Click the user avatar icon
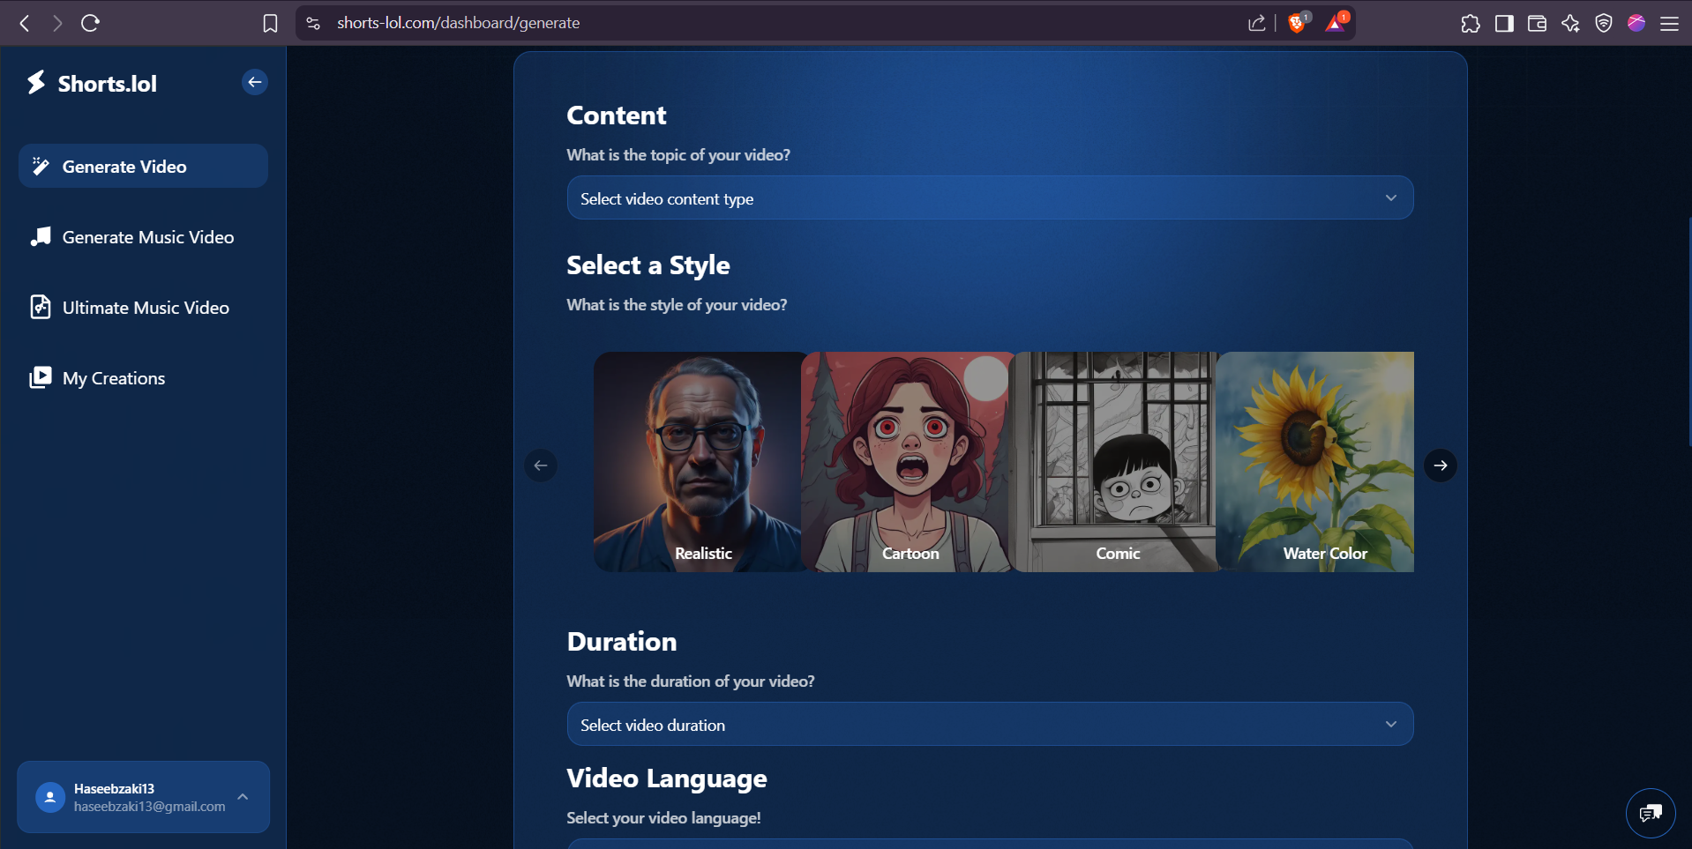Screen dimensions: 1692x849 click(x=50, y=797)
